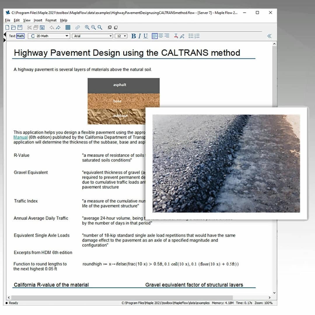Click the 'Gravel Equivalent' term label

(31, 172)
